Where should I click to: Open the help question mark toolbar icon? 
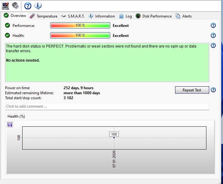click(x=28, y=6)
